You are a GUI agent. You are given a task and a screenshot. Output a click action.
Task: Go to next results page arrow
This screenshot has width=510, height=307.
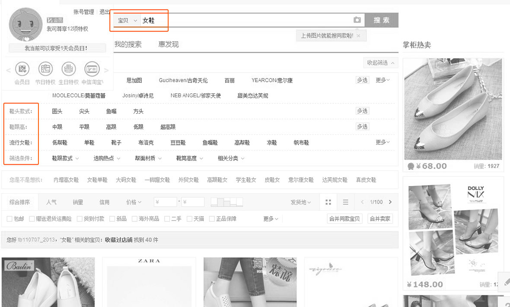[390, 202]
